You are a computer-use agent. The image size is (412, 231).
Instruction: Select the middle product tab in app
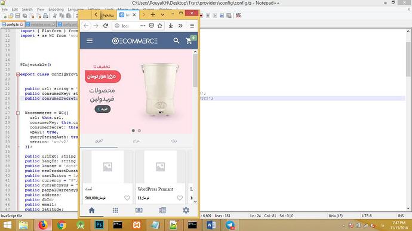136,141
